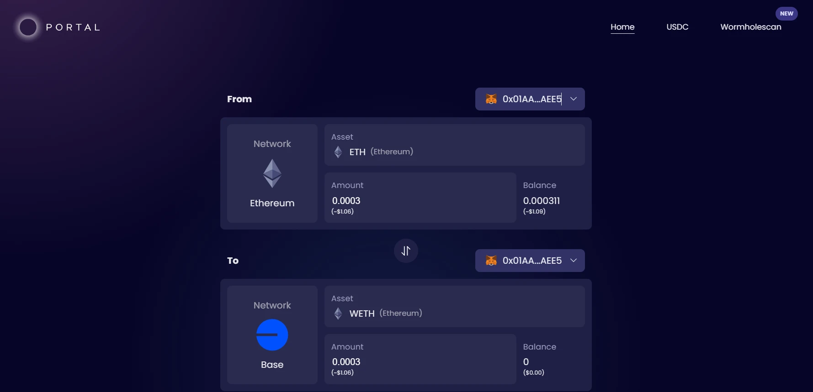Click the To amount field
The width and height of the screenshot is (813, 392).
click(420, 362)
